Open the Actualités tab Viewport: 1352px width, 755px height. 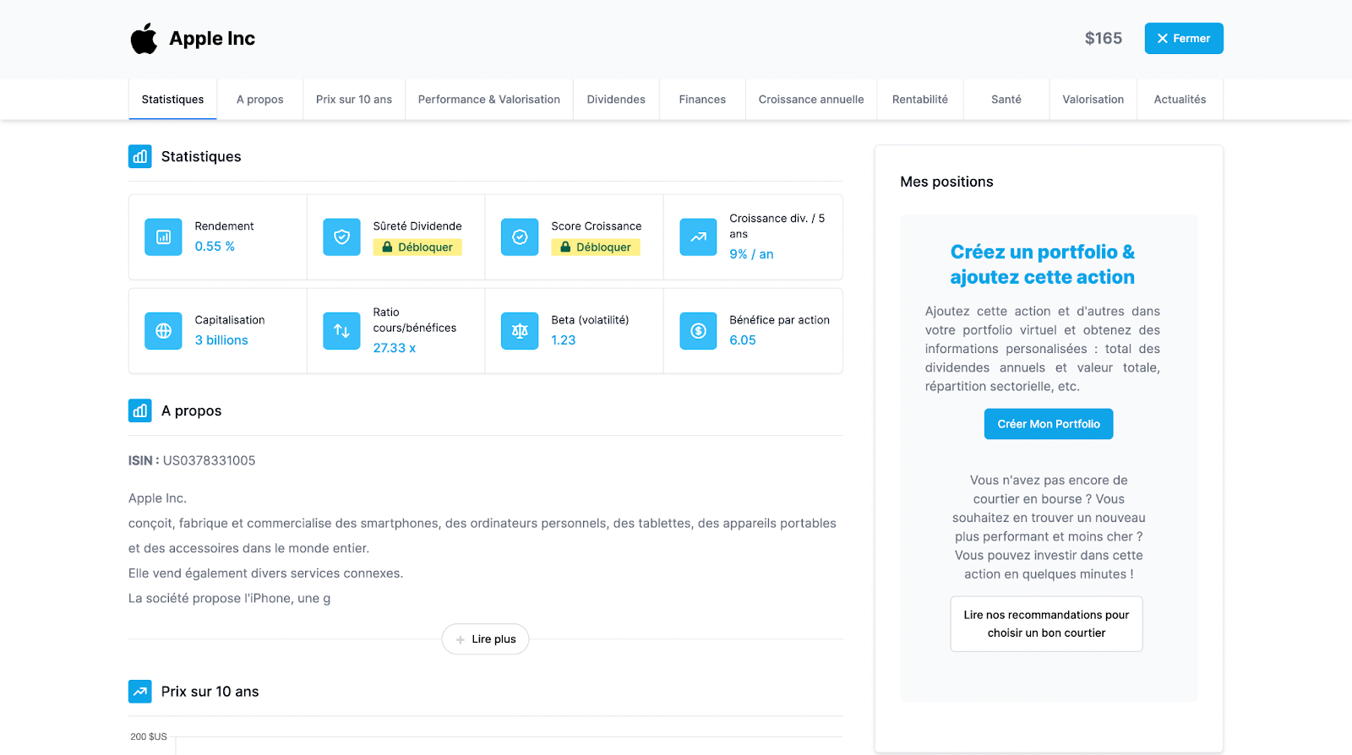pos(1180,100)
